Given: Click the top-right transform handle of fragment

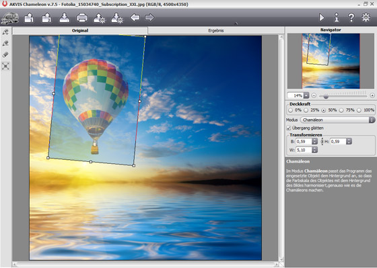Looking at the screenshot, I should 145,36.
